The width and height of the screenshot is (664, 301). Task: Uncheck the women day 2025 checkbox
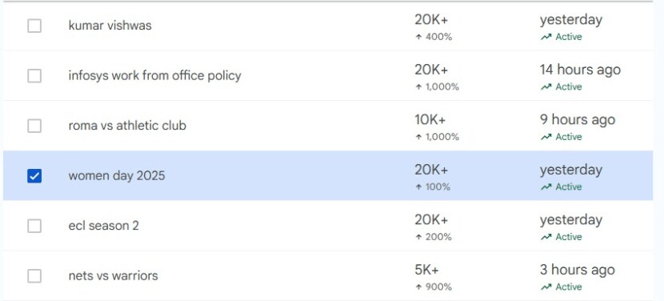[x=34, y=176]
